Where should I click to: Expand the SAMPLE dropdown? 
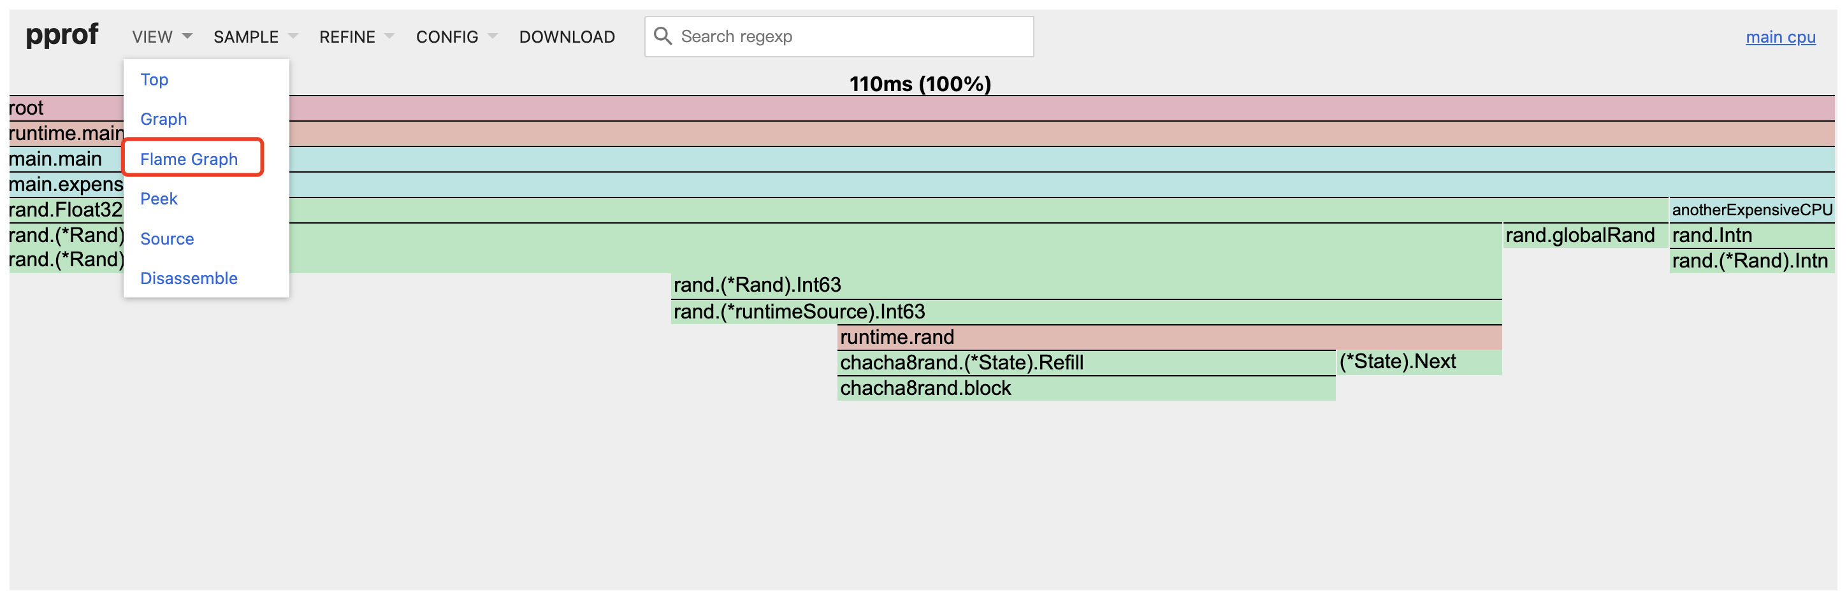pos(254,36)
